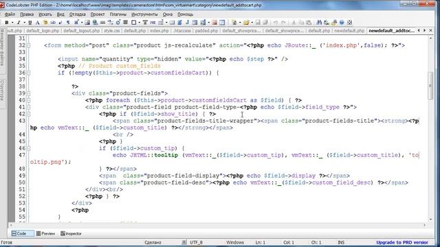Open the Файл menu
Viewport: 440px width, 247px height.
coord(10,14)
